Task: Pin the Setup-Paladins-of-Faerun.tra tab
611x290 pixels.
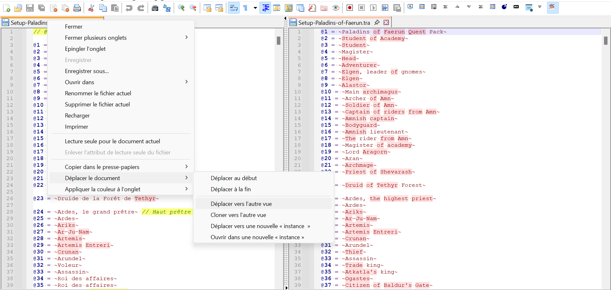Action: [x=377, y=22]
